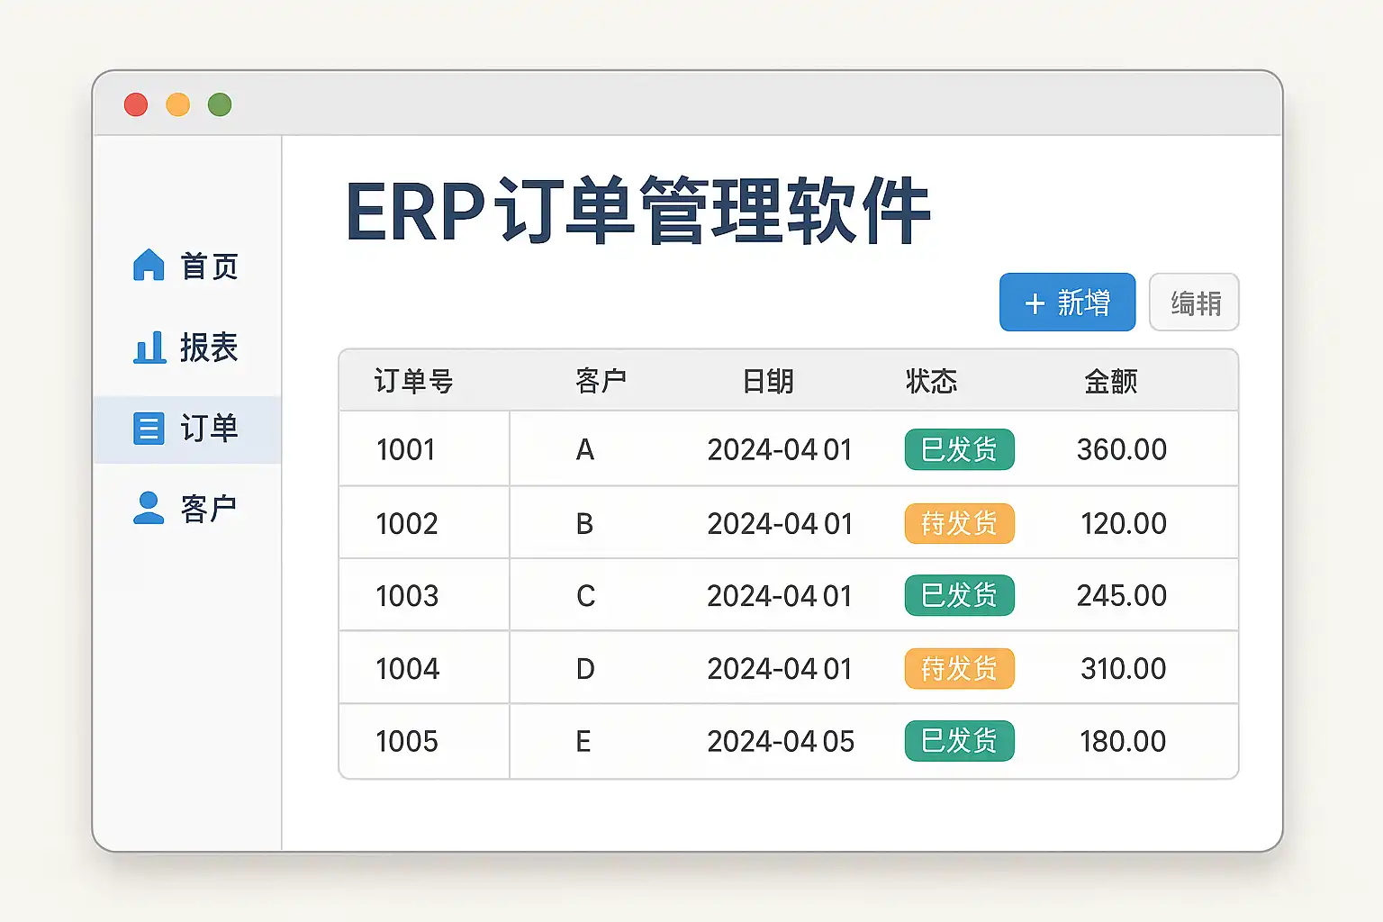The height and width of the screenshot is (922, 1383).
Task: Click the person icon beside 客户
Action: (149, 508)
